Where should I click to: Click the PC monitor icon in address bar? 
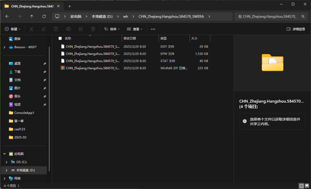pyautogui.click(x=57, y=16)
